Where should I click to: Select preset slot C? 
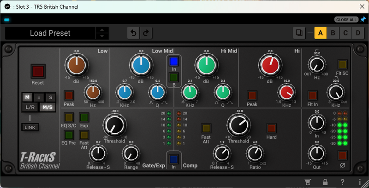(345, 33)
